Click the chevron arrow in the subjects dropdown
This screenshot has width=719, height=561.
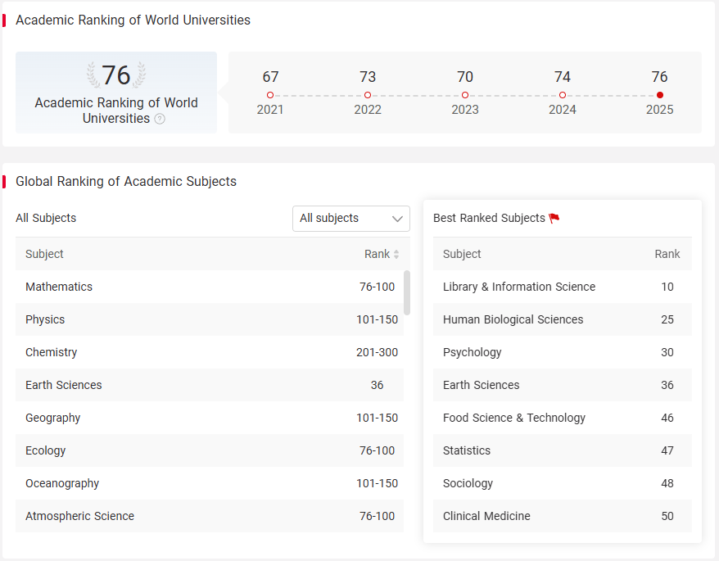point(397,219)
